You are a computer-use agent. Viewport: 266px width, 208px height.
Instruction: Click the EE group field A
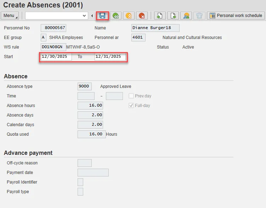[x=44, y=38]
